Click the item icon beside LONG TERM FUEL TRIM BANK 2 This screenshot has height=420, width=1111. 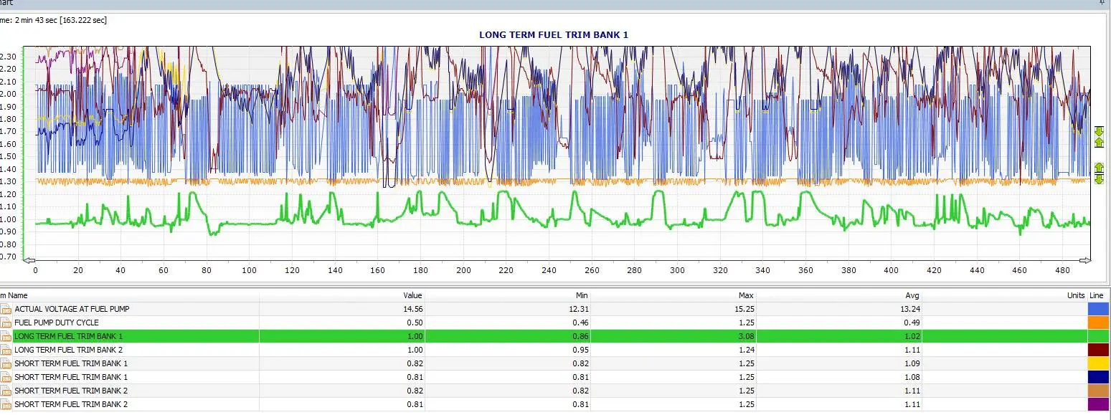click(x=6, y=350)
